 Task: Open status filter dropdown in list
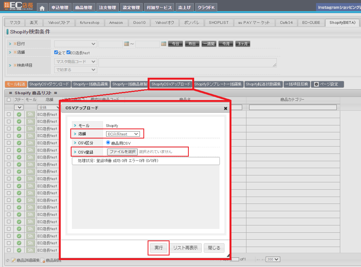pyautogui.click(x=19, y=107)
